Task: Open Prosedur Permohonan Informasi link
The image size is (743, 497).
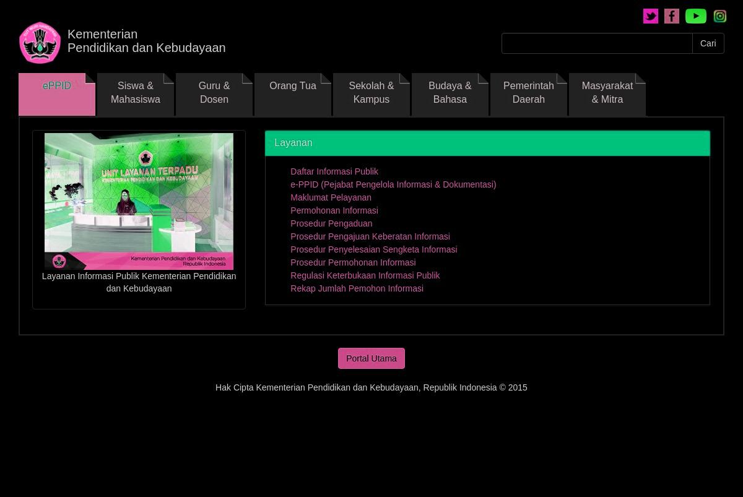Action: click(353, 262)
